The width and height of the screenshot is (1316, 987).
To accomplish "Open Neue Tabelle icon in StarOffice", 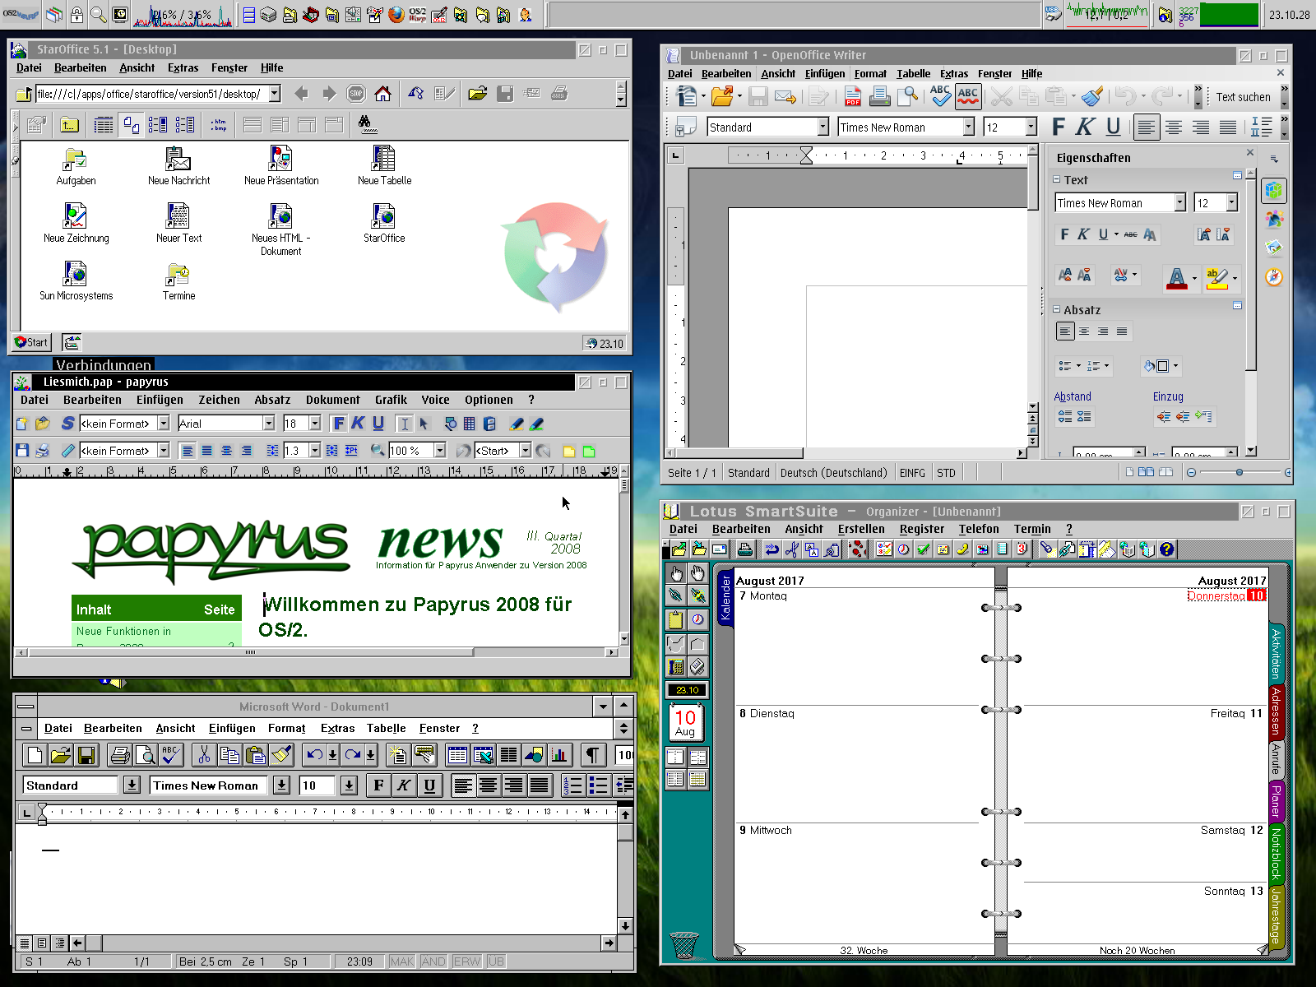I will [384, 160].
